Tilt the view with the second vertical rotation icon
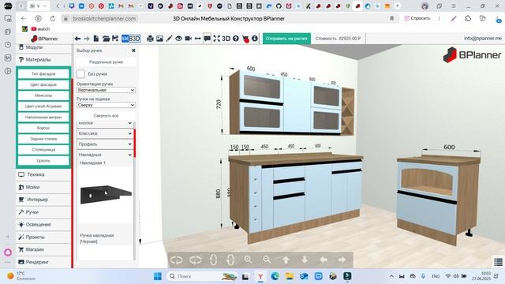505x284 pixels. 230,260
